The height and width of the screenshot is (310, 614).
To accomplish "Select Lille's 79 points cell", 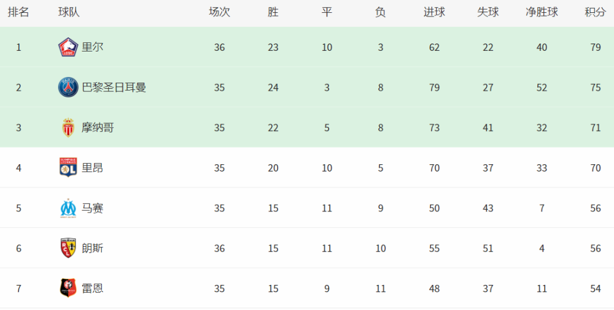I will [x=595, y=47].
